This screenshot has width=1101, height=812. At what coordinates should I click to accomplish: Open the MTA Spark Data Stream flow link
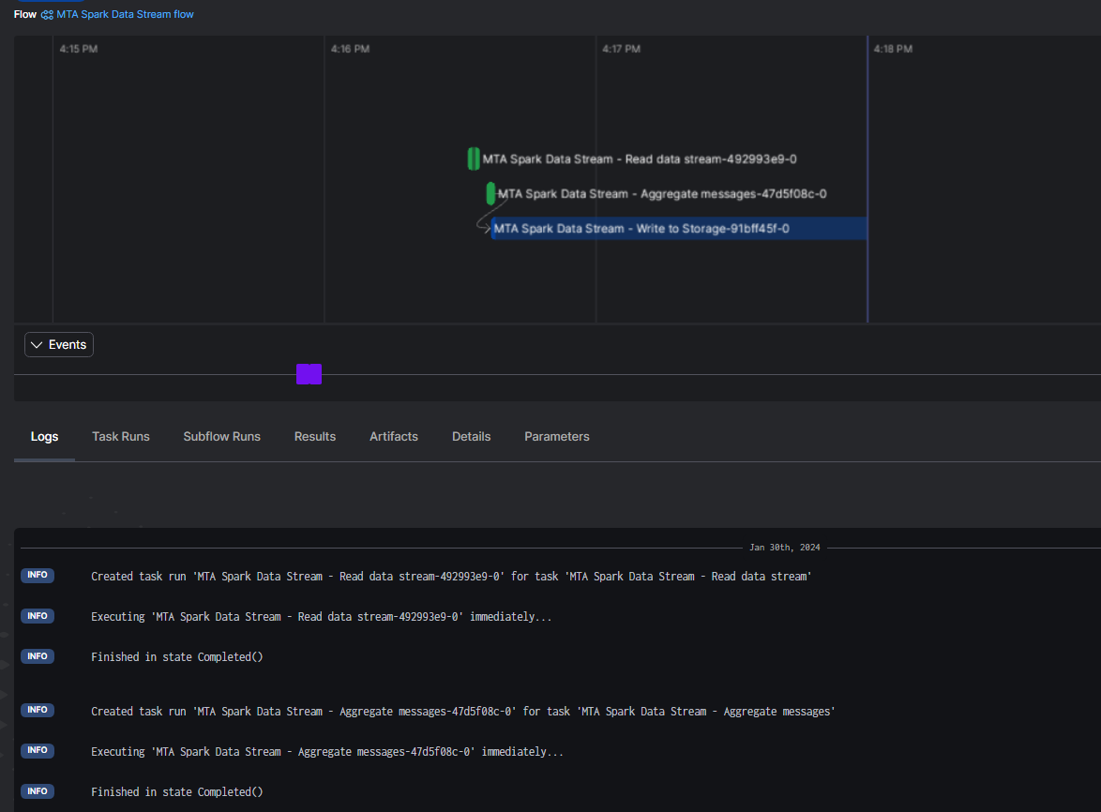coord(125,14)
